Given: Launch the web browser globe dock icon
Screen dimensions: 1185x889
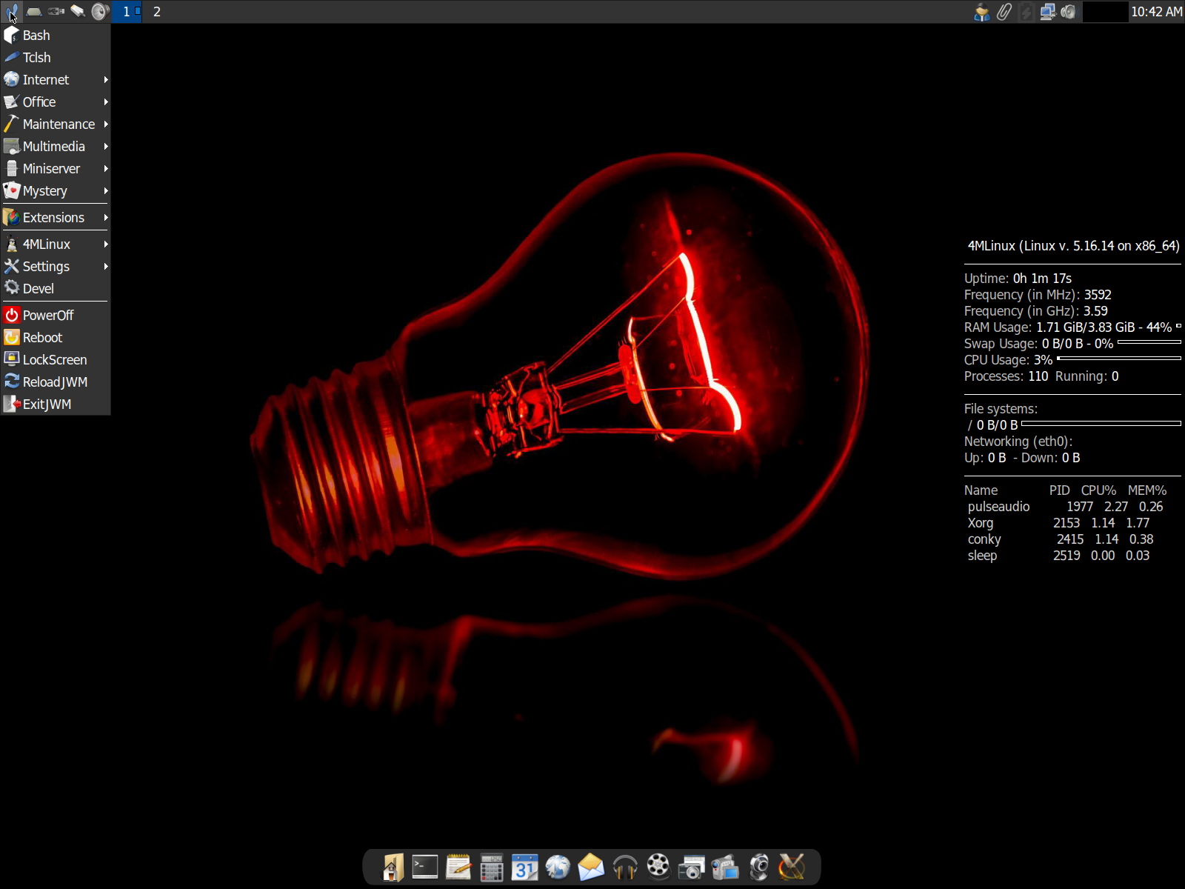Looking at the screenshot, I should [x=558, y=868].
